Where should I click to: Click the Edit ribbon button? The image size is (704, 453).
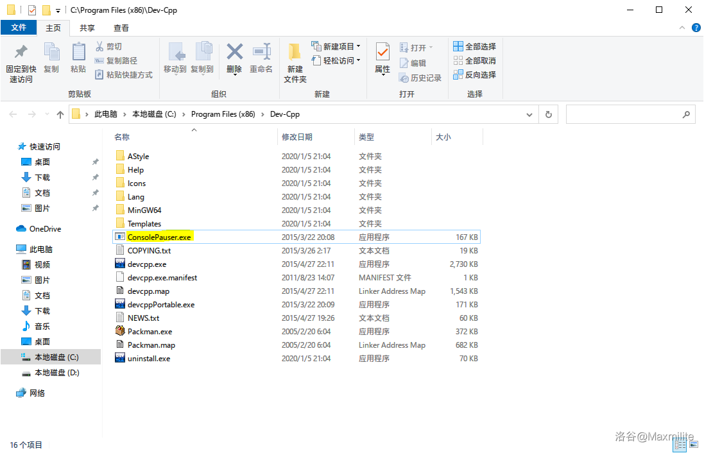point(413,64)
